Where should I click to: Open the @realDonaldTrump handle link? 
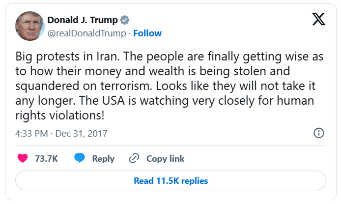(86, 33)
